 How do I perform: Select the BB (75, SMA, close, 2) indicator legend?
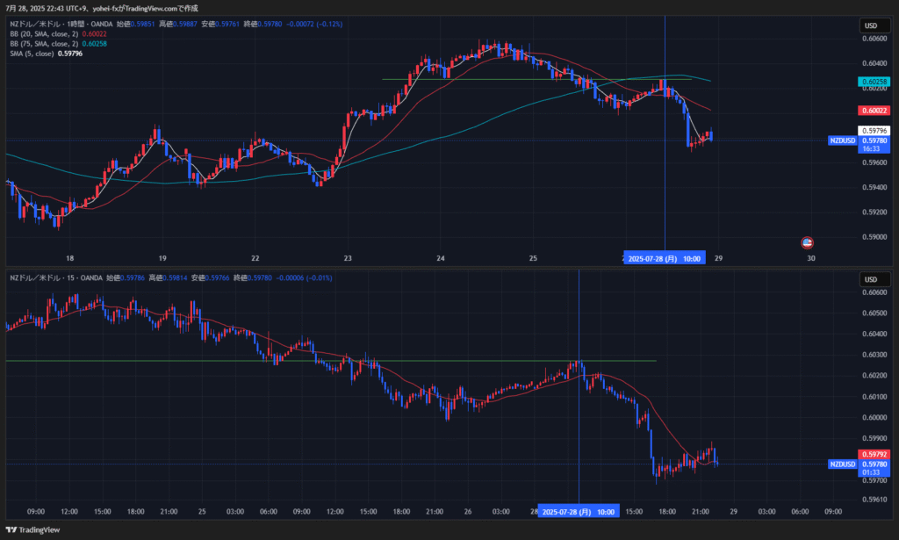(x=44, y=43)
